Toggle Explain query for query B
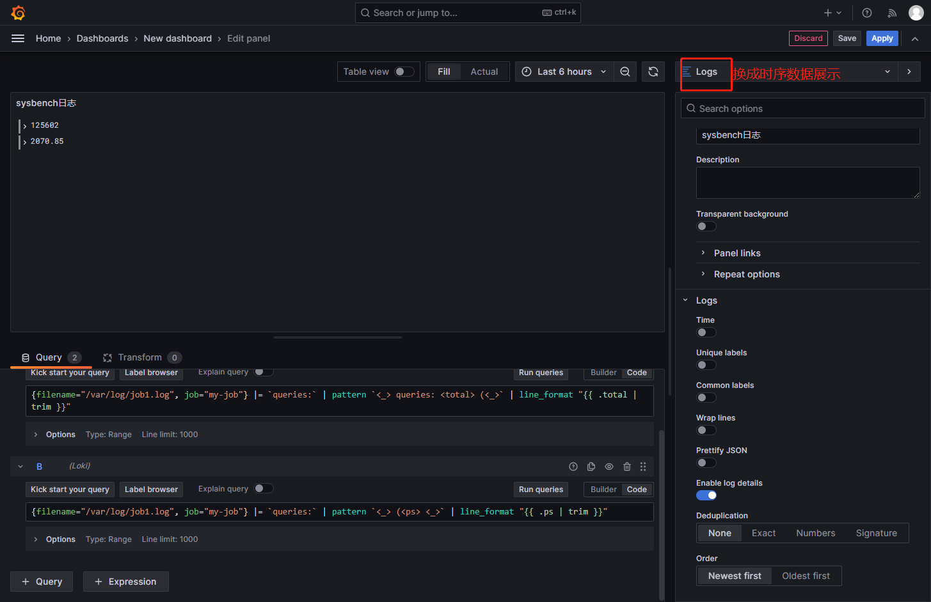Image resolution: width=931 pixels, height=602 pixels. click(264, 488)
